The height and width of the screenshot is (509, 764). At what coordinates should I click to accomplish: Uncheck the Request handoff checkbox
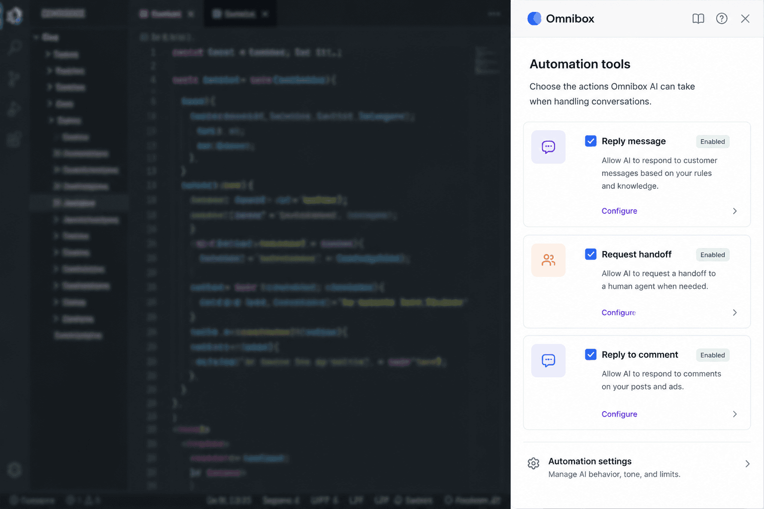590,254
